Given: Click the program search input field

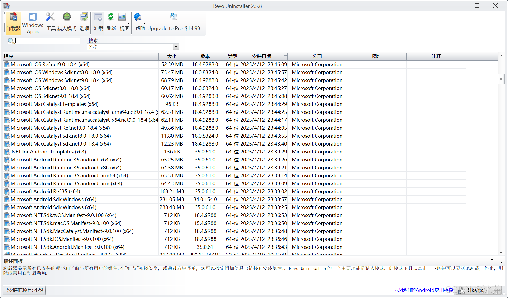Looking at the screenshot, I should click(x=48, y=41).
